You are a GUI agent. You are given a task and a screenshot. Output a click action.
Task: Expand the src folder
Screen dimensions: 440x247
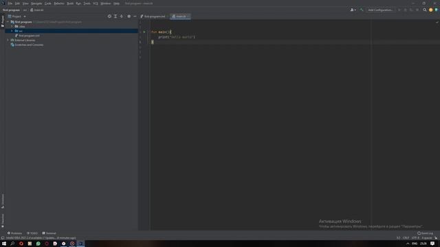coord(12,31)
